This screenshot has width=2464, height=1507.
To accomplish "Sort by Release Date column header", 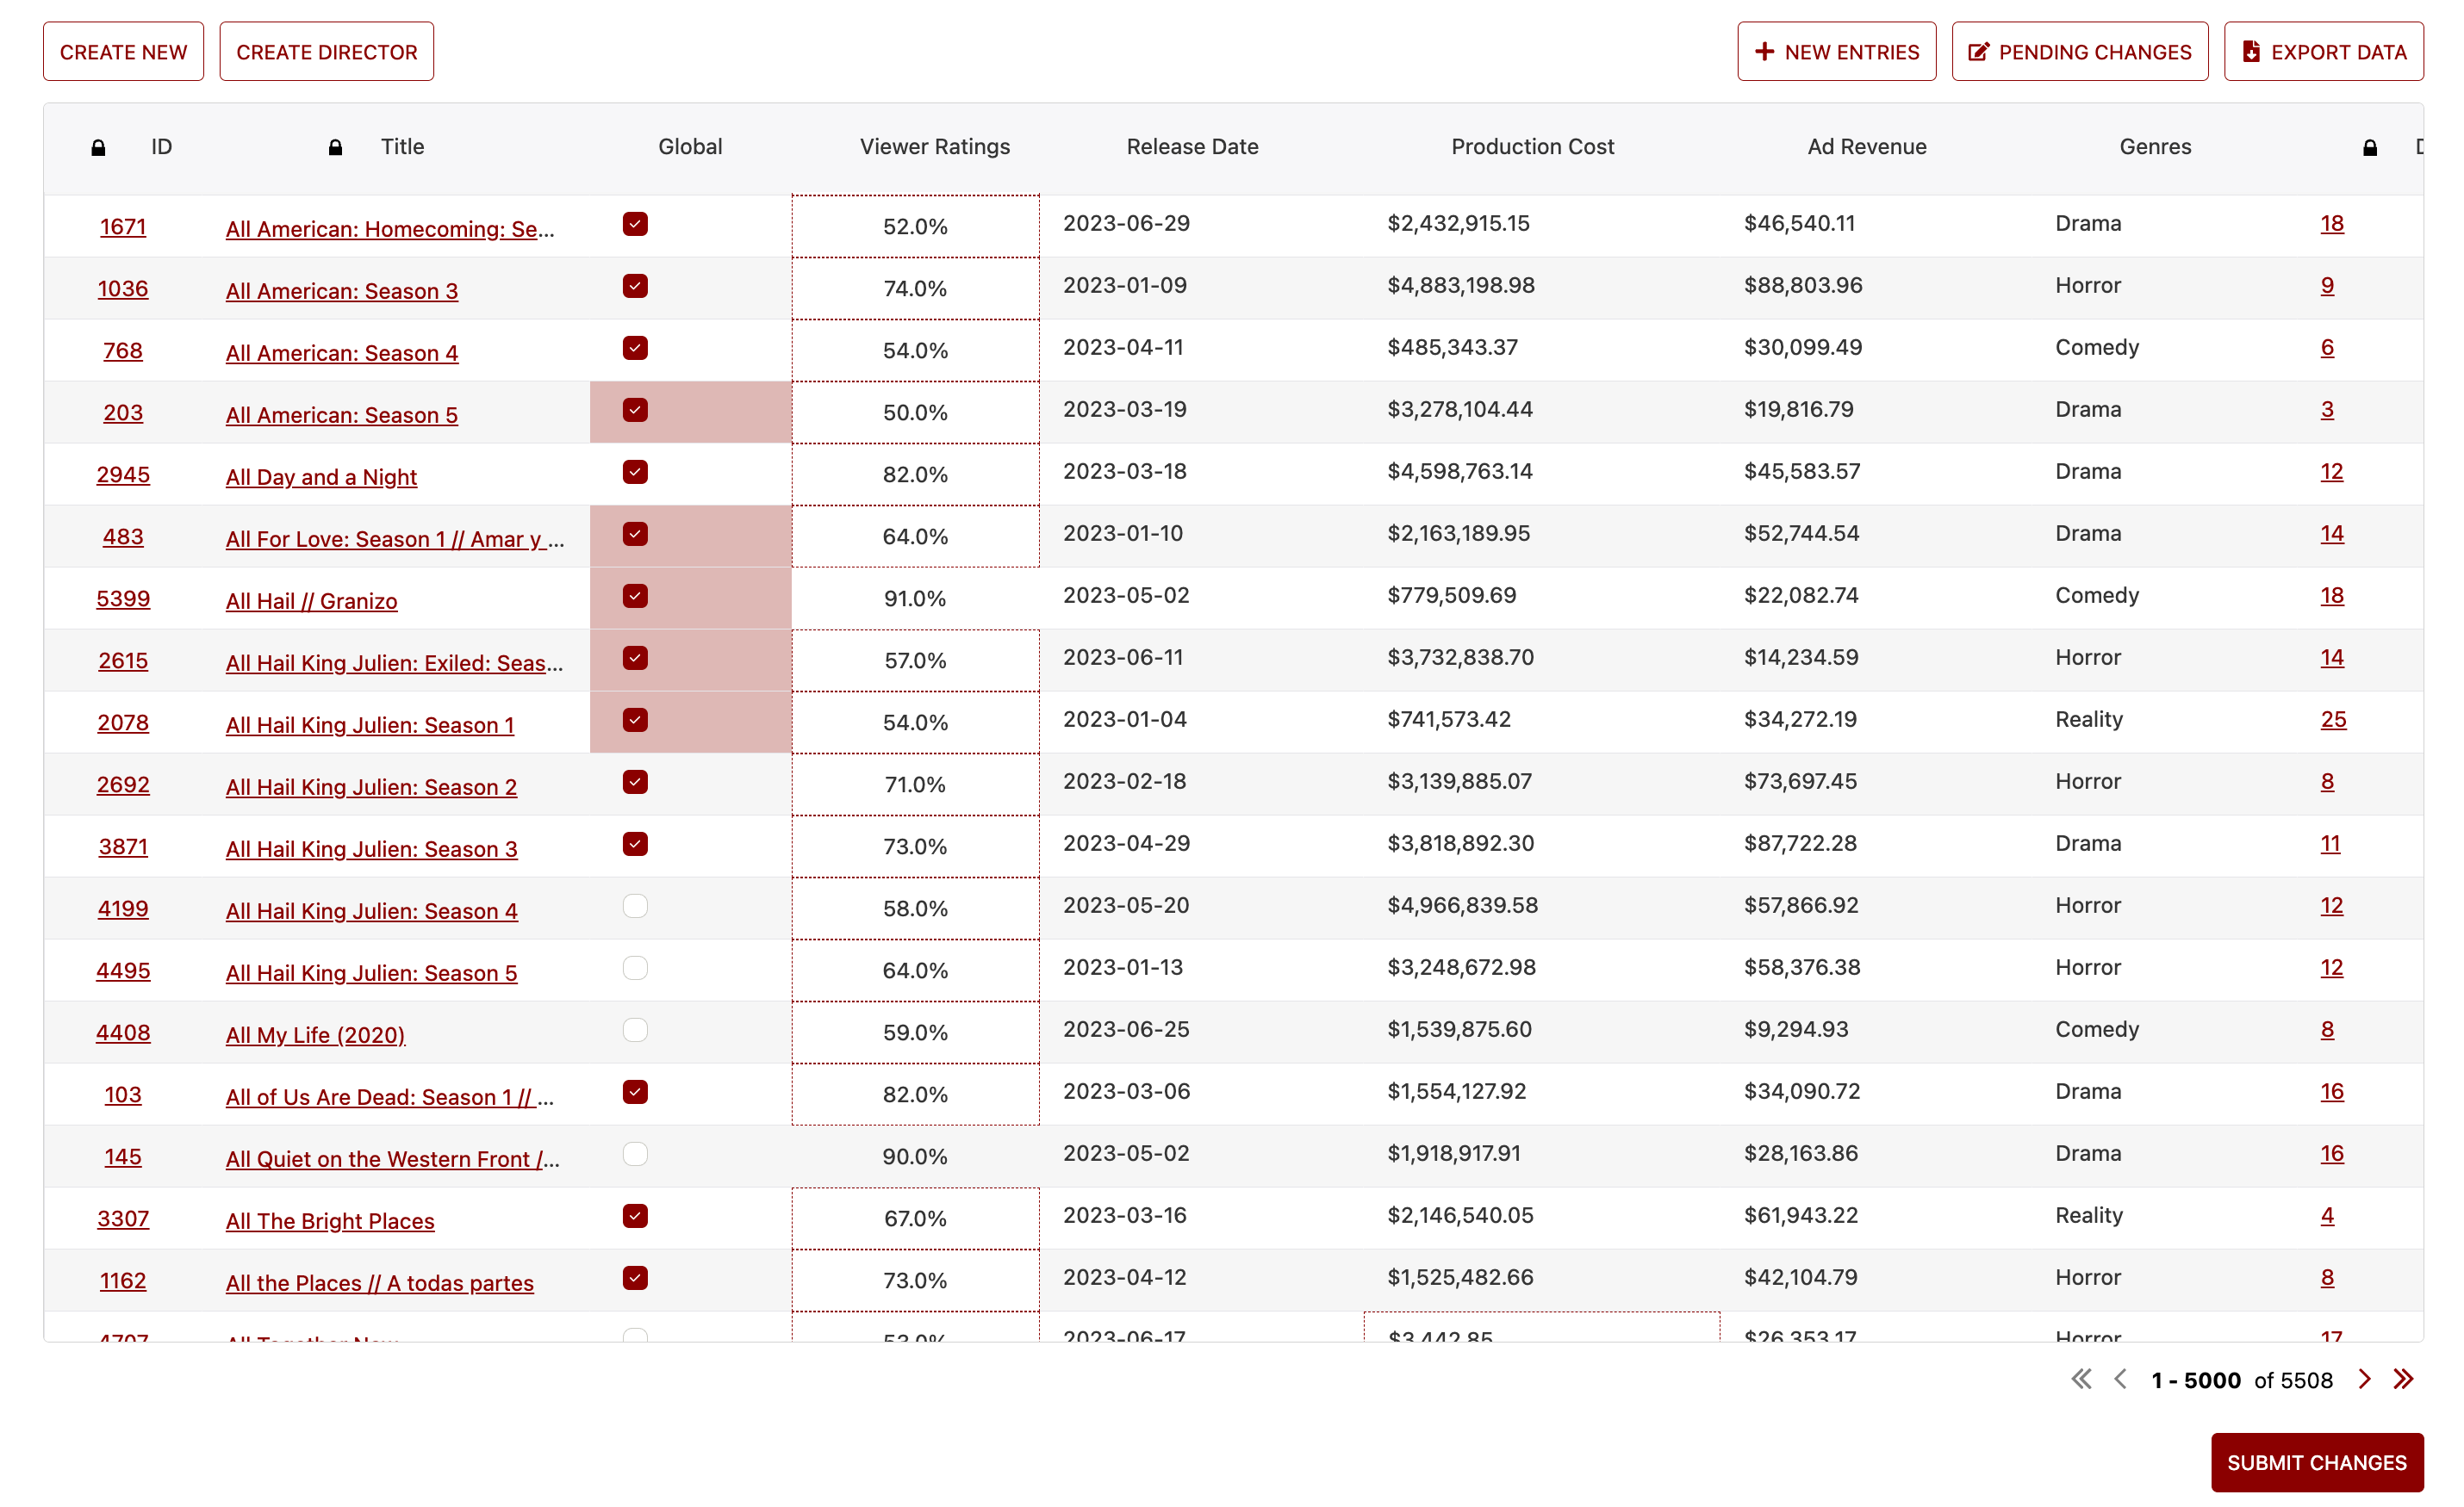I will (1192, 147).
